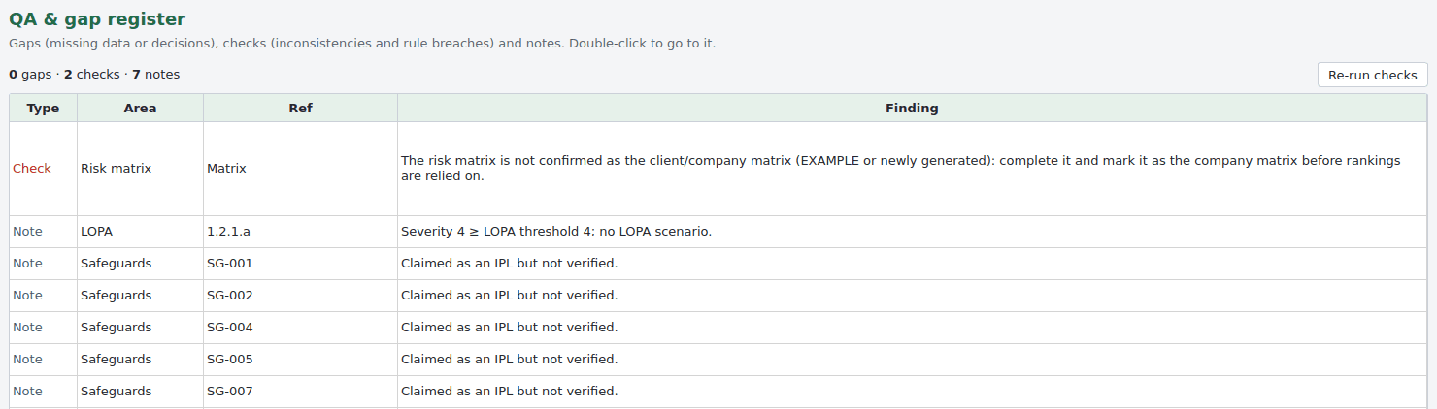Screen dimensions: 1437x409
Task: Select the IPL finding in SG-002 row
Action: [x=912, y=296]
